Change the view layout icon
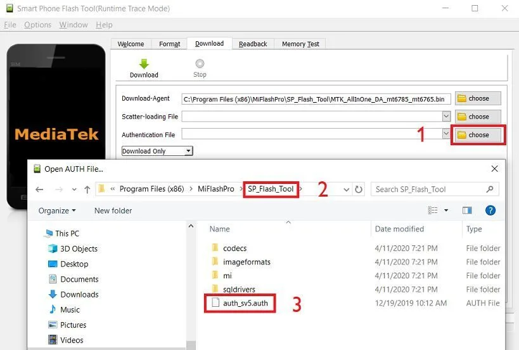 tap(433, 211)
